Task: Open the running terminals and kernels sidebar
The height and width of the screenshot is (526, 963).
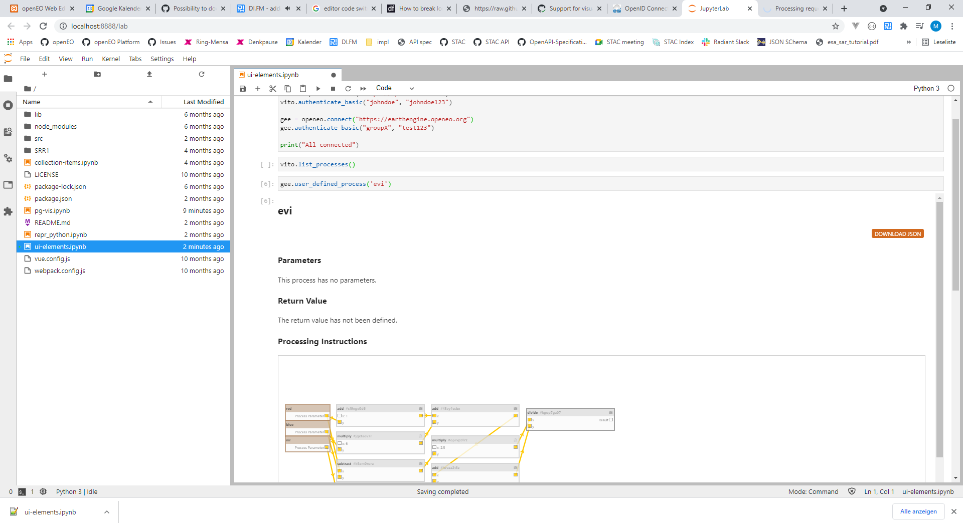Action: 8,105
